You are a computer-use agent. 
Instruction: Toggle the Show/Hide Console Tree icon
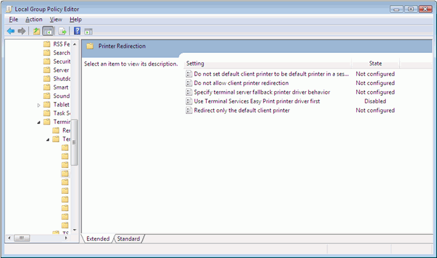[x=49, y=31]
